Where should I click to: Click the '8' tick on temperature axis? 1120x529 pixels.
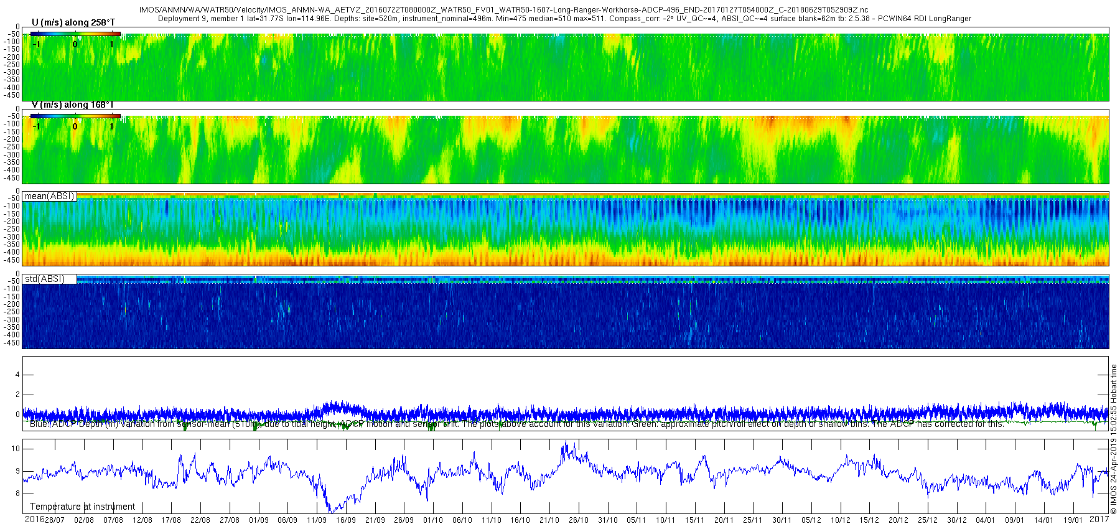click(17, 494)
